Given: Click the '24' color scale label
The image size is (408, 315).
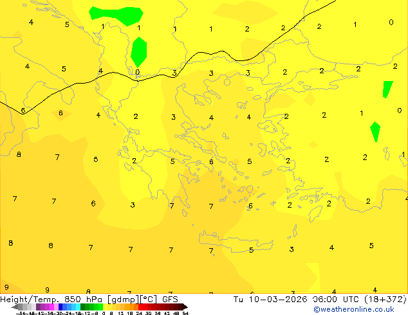Looking at the screenshot, I should pyautogui.click(x=139, y=313).
